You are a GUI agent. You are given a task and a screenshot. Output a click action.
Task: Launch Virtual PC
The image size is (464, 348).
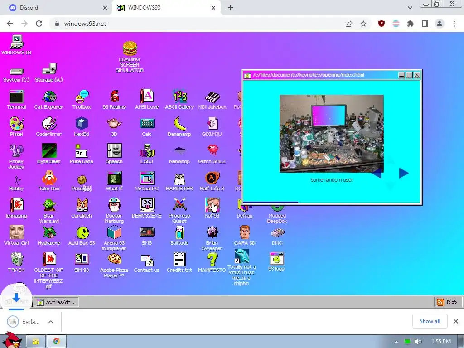147,178
